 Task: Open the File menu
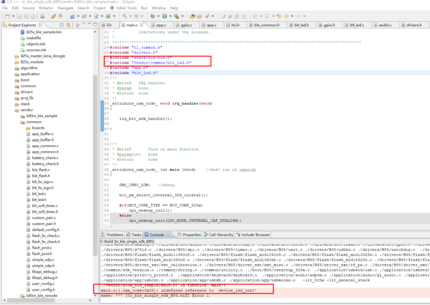pyautogui.click(x=5, y=8)
